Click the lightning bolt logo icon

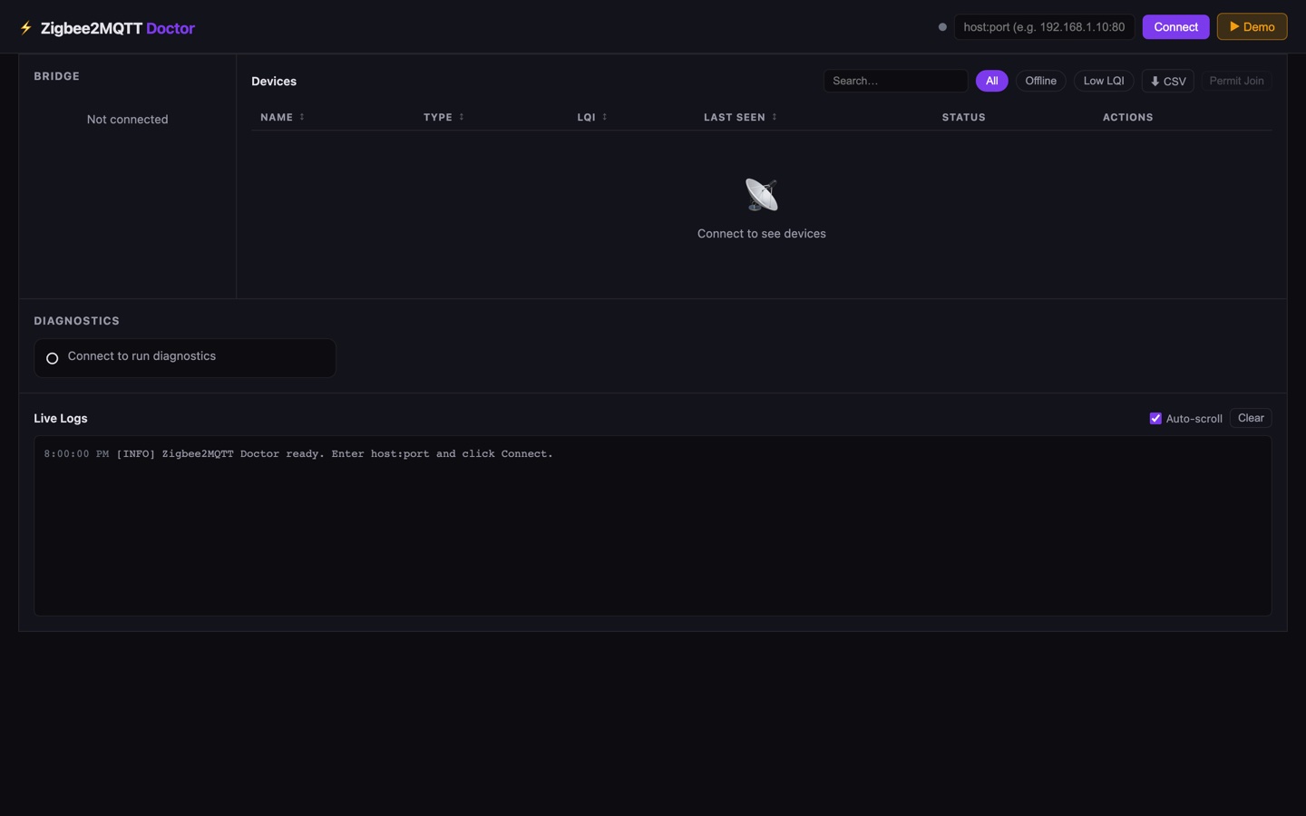coord(25,27)
